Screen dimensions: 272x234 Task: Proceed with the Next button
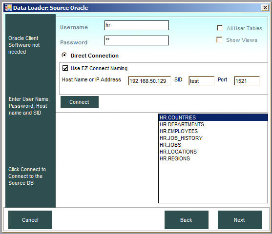(240, 220)
